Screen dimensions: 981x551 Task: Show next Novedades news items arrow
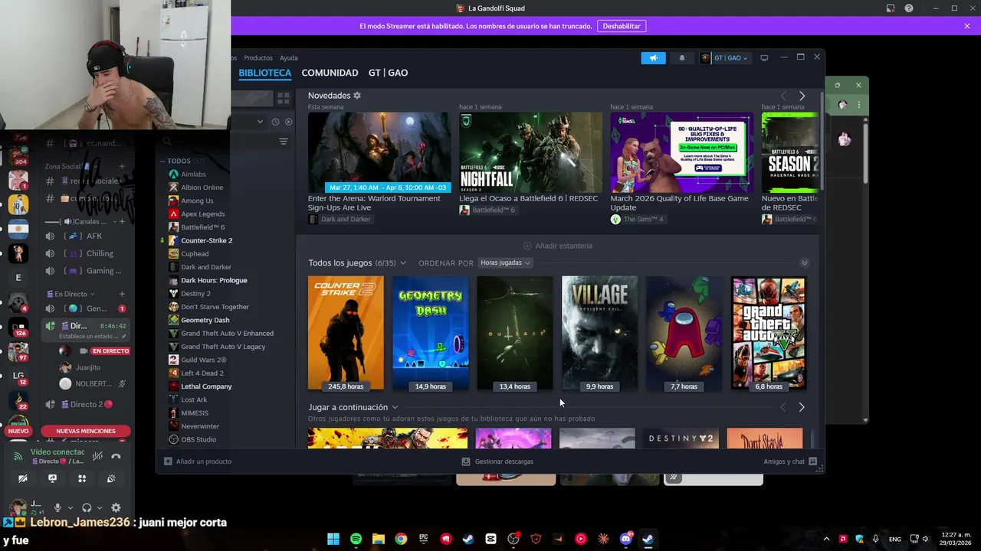click(802, 96)
